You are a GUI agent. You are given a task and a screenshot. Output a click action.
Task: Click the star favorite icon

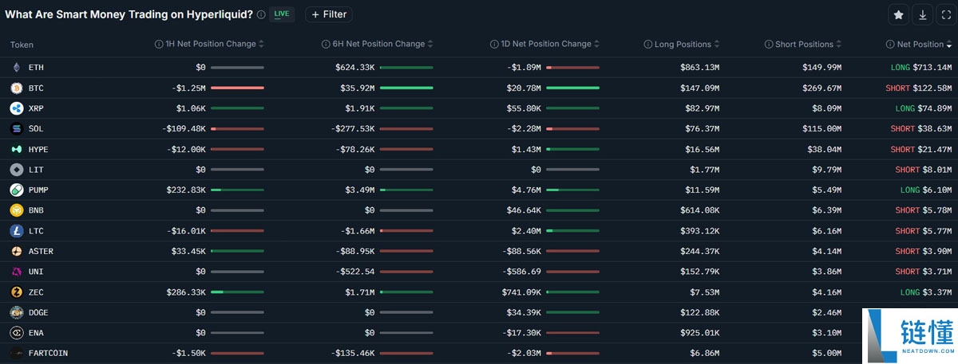(x=899, y=14)
